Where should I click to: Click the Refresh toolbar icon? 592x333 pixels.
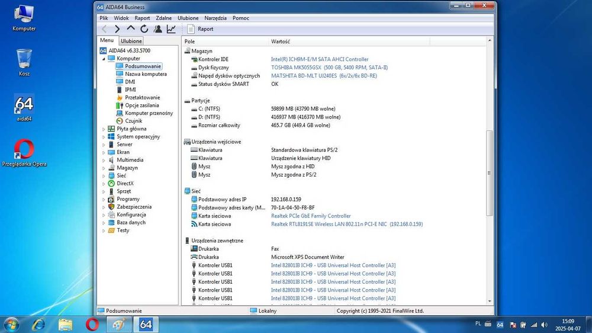click(144, 28)
